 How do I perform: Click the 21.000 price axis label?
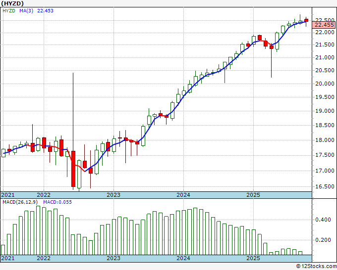325,57
